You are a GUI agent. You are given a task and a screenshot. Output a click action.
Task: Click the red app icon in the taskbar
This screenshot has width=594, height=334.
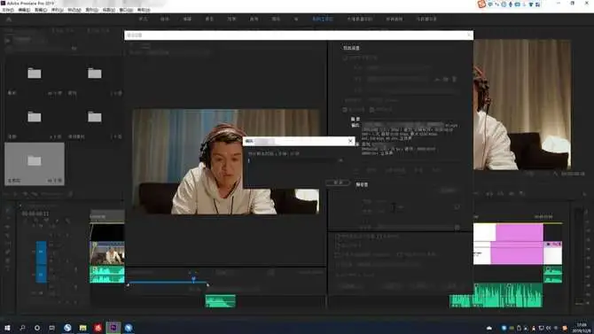(98, 328)
